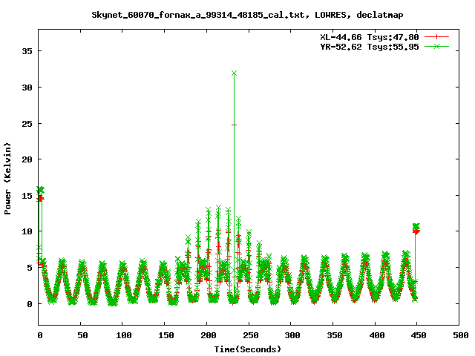Click the red data marker near 25 Kelvin on spike
This screenshot has width=475, height=356.
[x=234, y=125]
